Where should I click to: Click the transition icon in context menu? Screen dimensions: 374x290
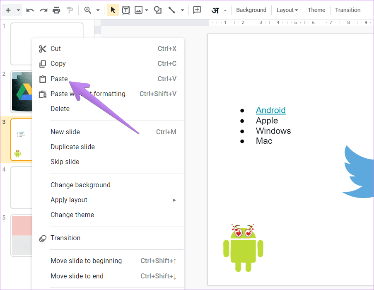(x=43, y=239)
